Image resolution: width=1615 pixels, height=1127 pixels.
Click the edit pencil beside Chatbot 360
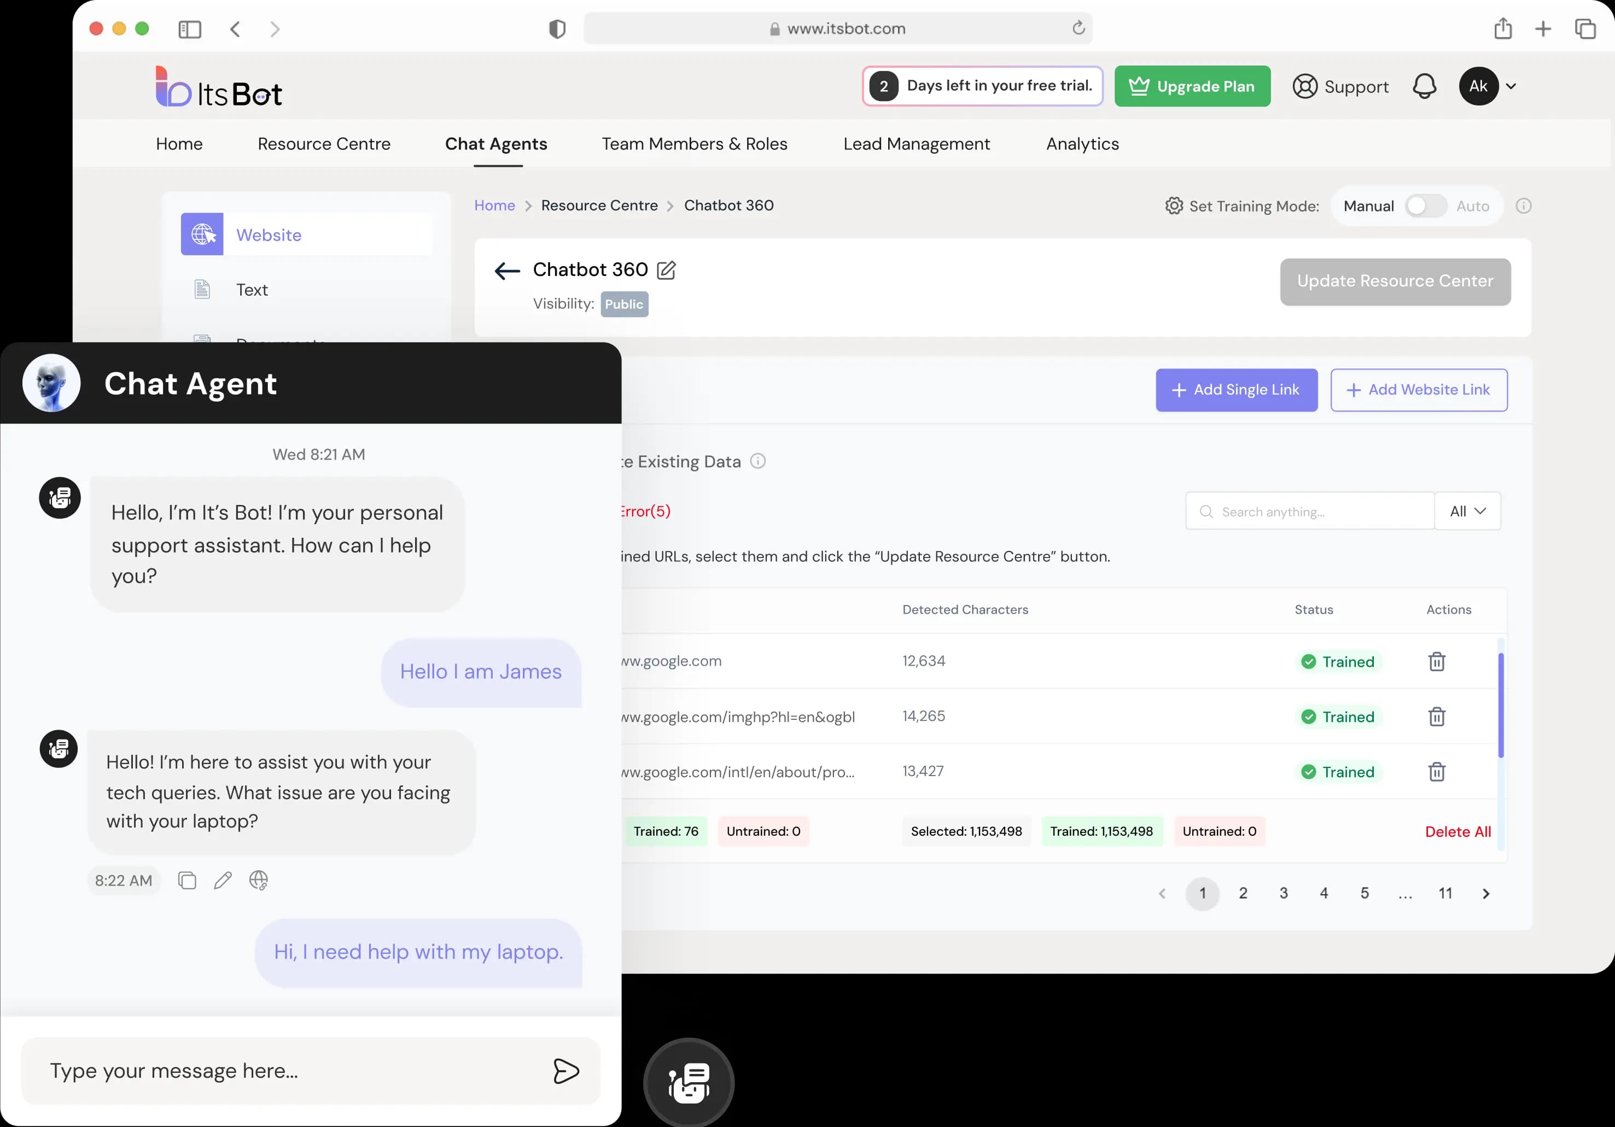click(666, 270)
